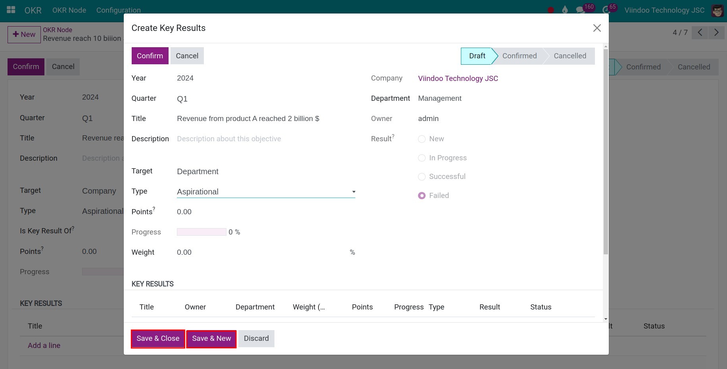The height and width of the screenshot is (369, 727).
Task: Sort by Owner column header in dialog
Action: 195,307
